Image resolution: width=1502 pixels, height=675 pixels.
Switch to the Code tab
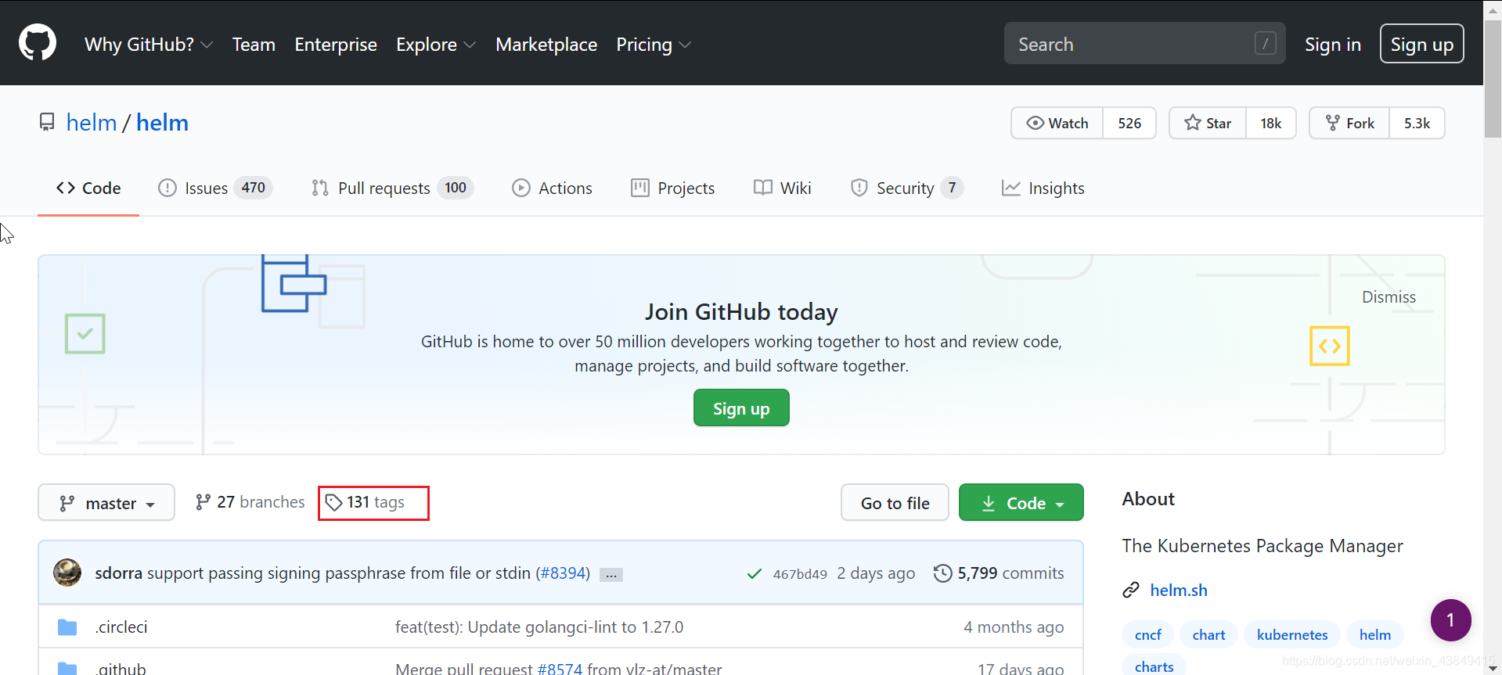coord(88,188)
